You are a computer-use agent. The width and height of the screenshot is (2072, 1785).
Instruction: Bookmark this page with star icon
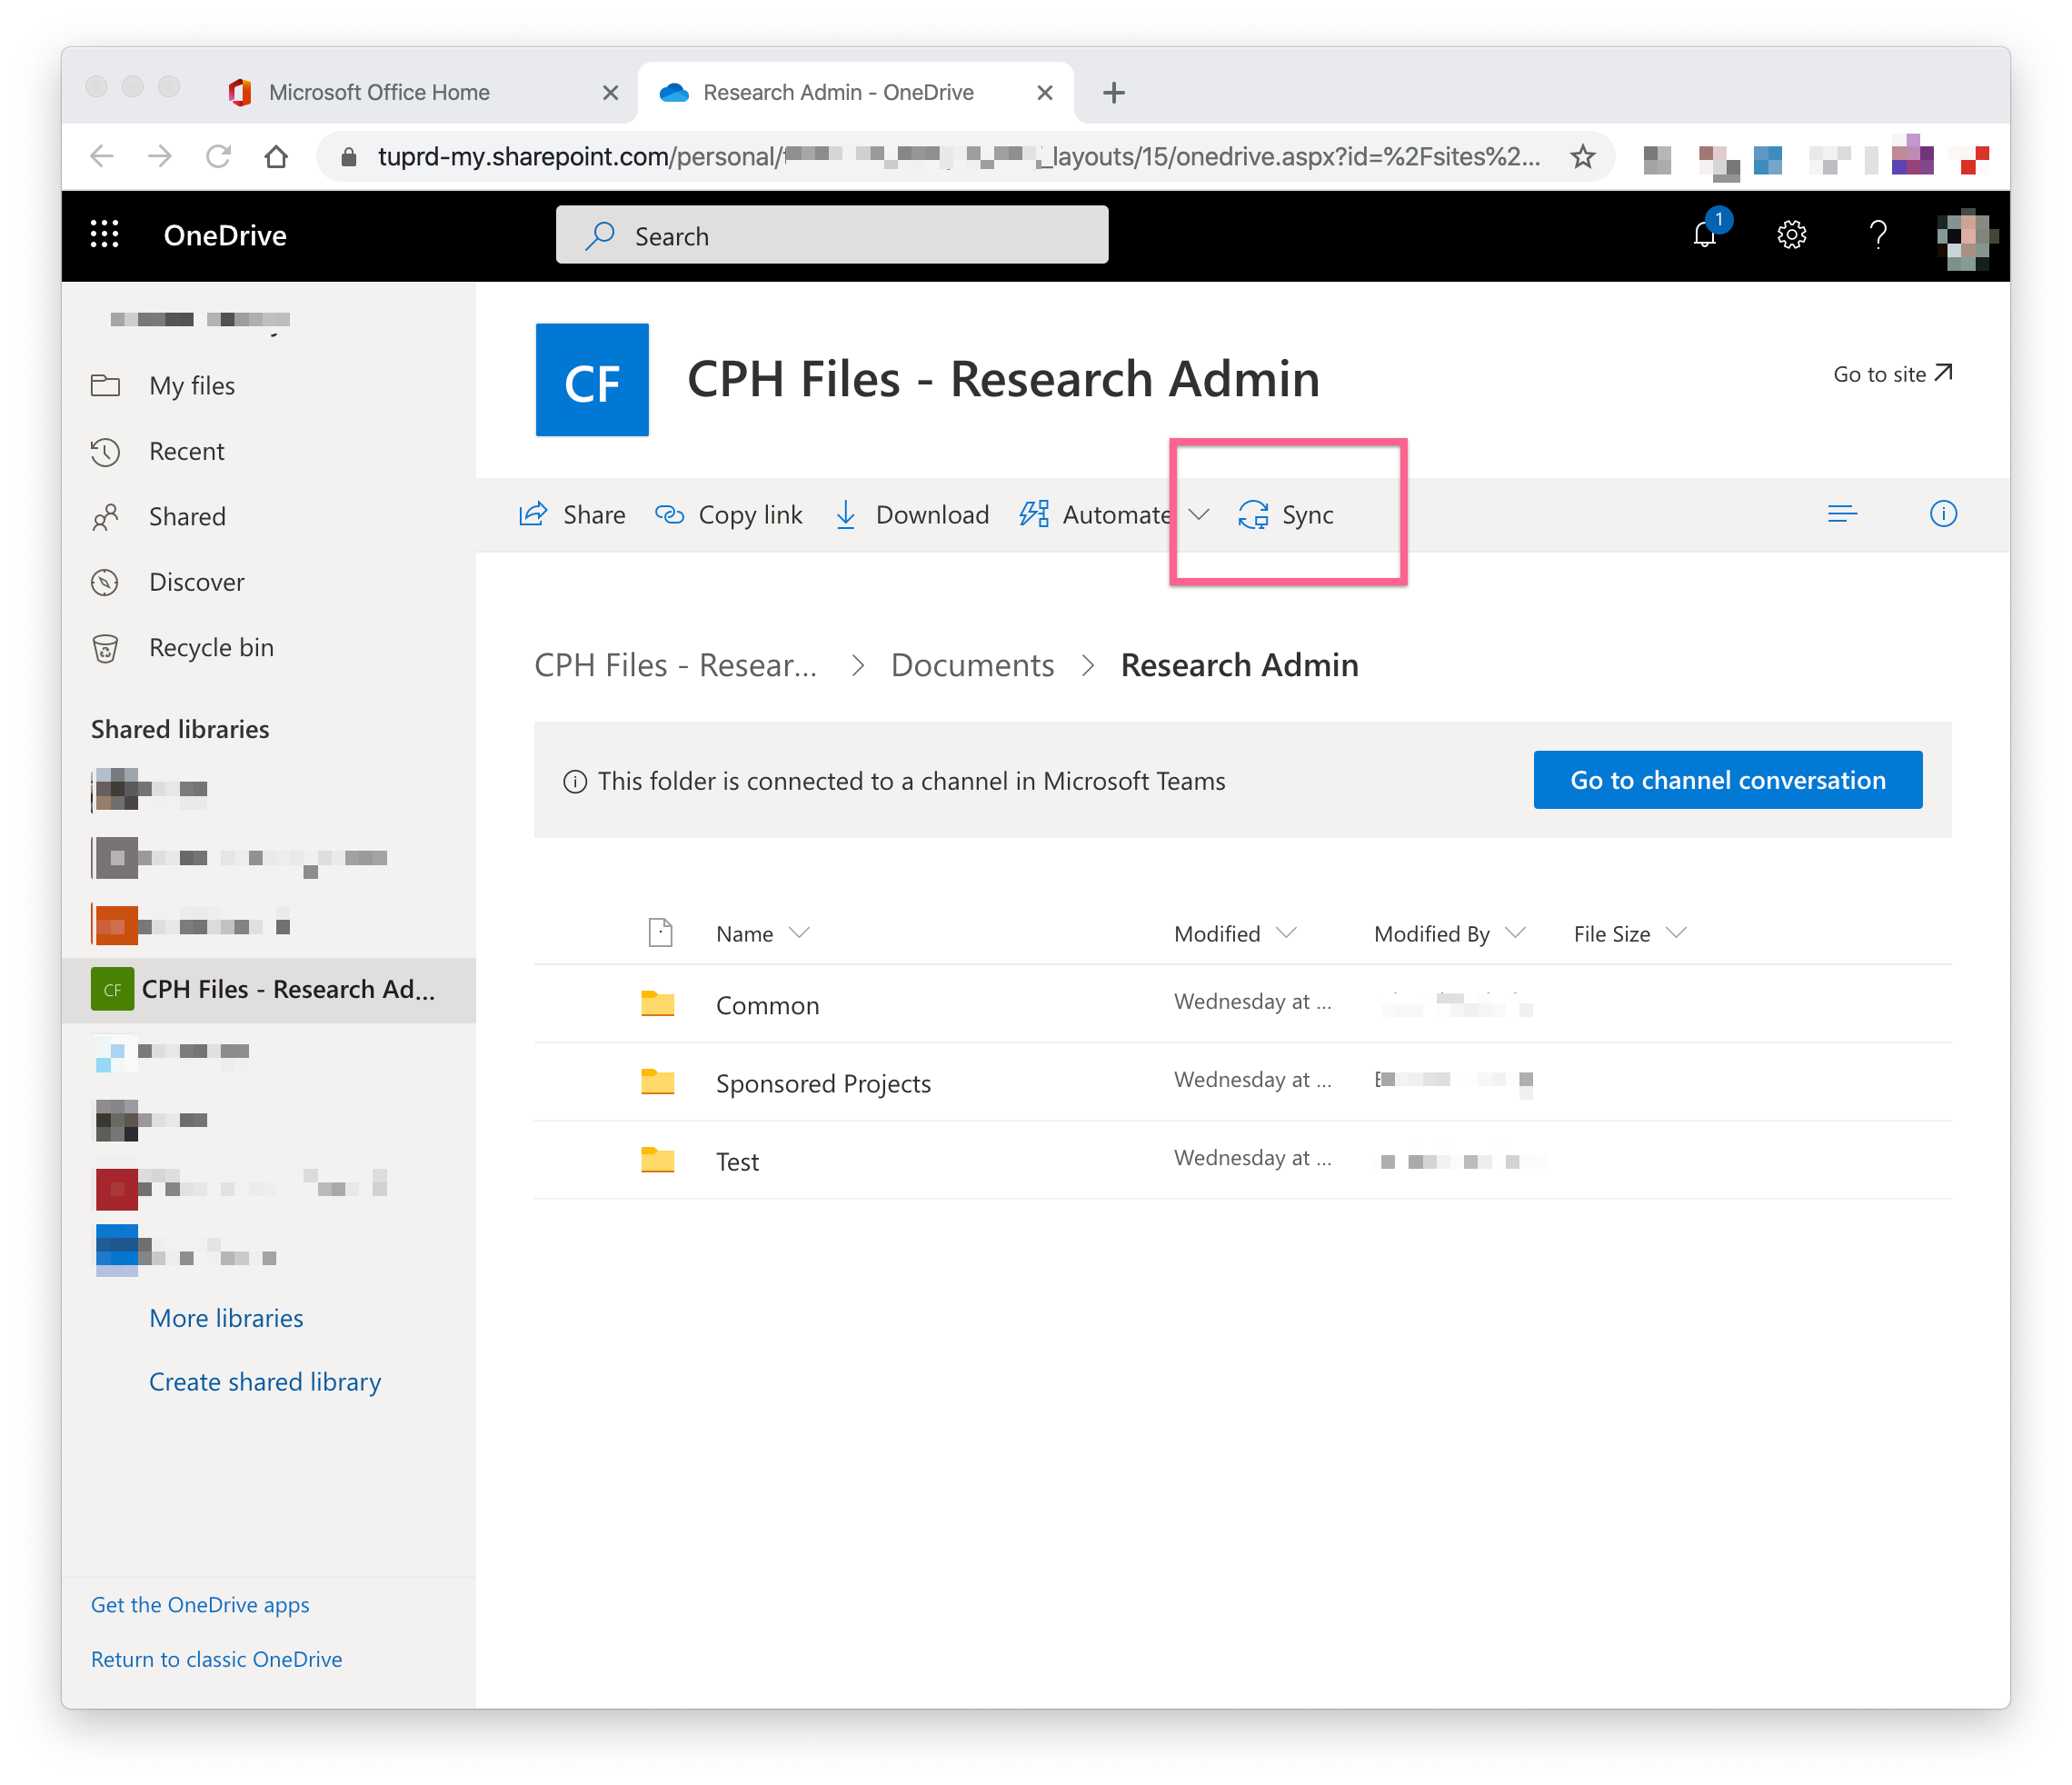(1583, 157)
